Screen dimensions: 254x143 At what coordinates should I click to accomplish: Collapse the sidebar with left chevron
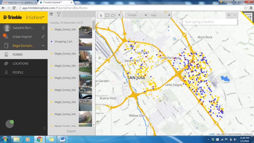(44, 128)
